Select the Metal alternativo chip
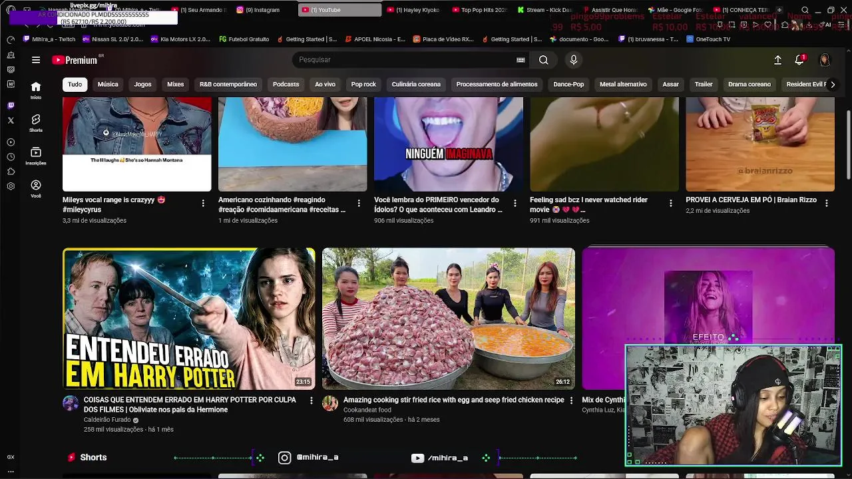852x479 pixels. pos(623,84)
